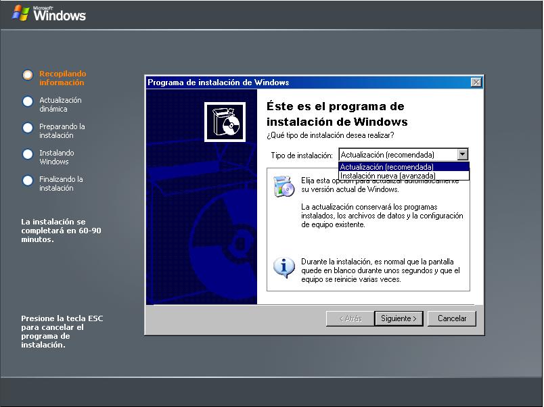Click the Preparando la instalación step bullet
Image resolution: width=544 pixels, height=407 pixels.
[28, 128]
